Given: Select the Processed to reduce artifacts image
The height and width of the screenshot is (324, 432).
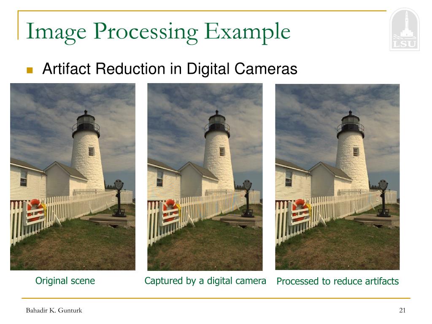Looking at the screenshot, I should pyautogui.click(x=337, y=177).
